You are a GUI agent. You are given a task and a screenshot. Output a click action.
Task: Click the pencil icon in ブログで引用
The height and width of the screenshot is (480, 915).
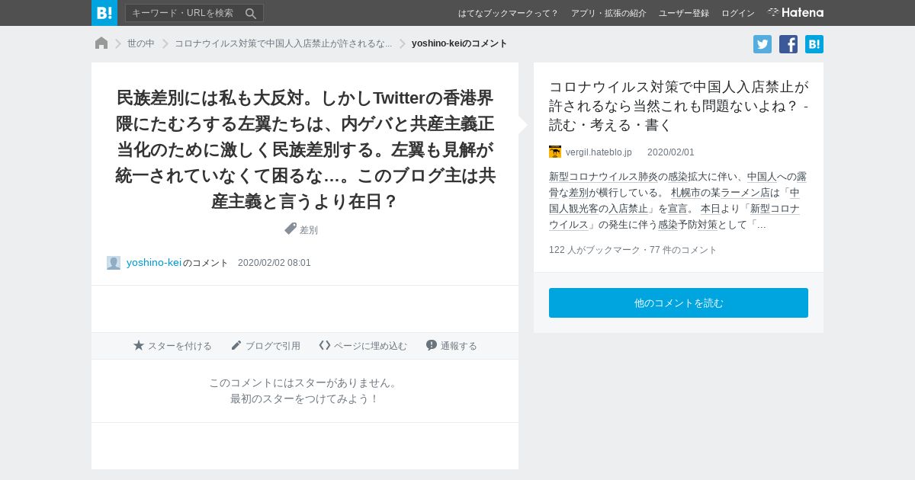click(x=236, y=345)
